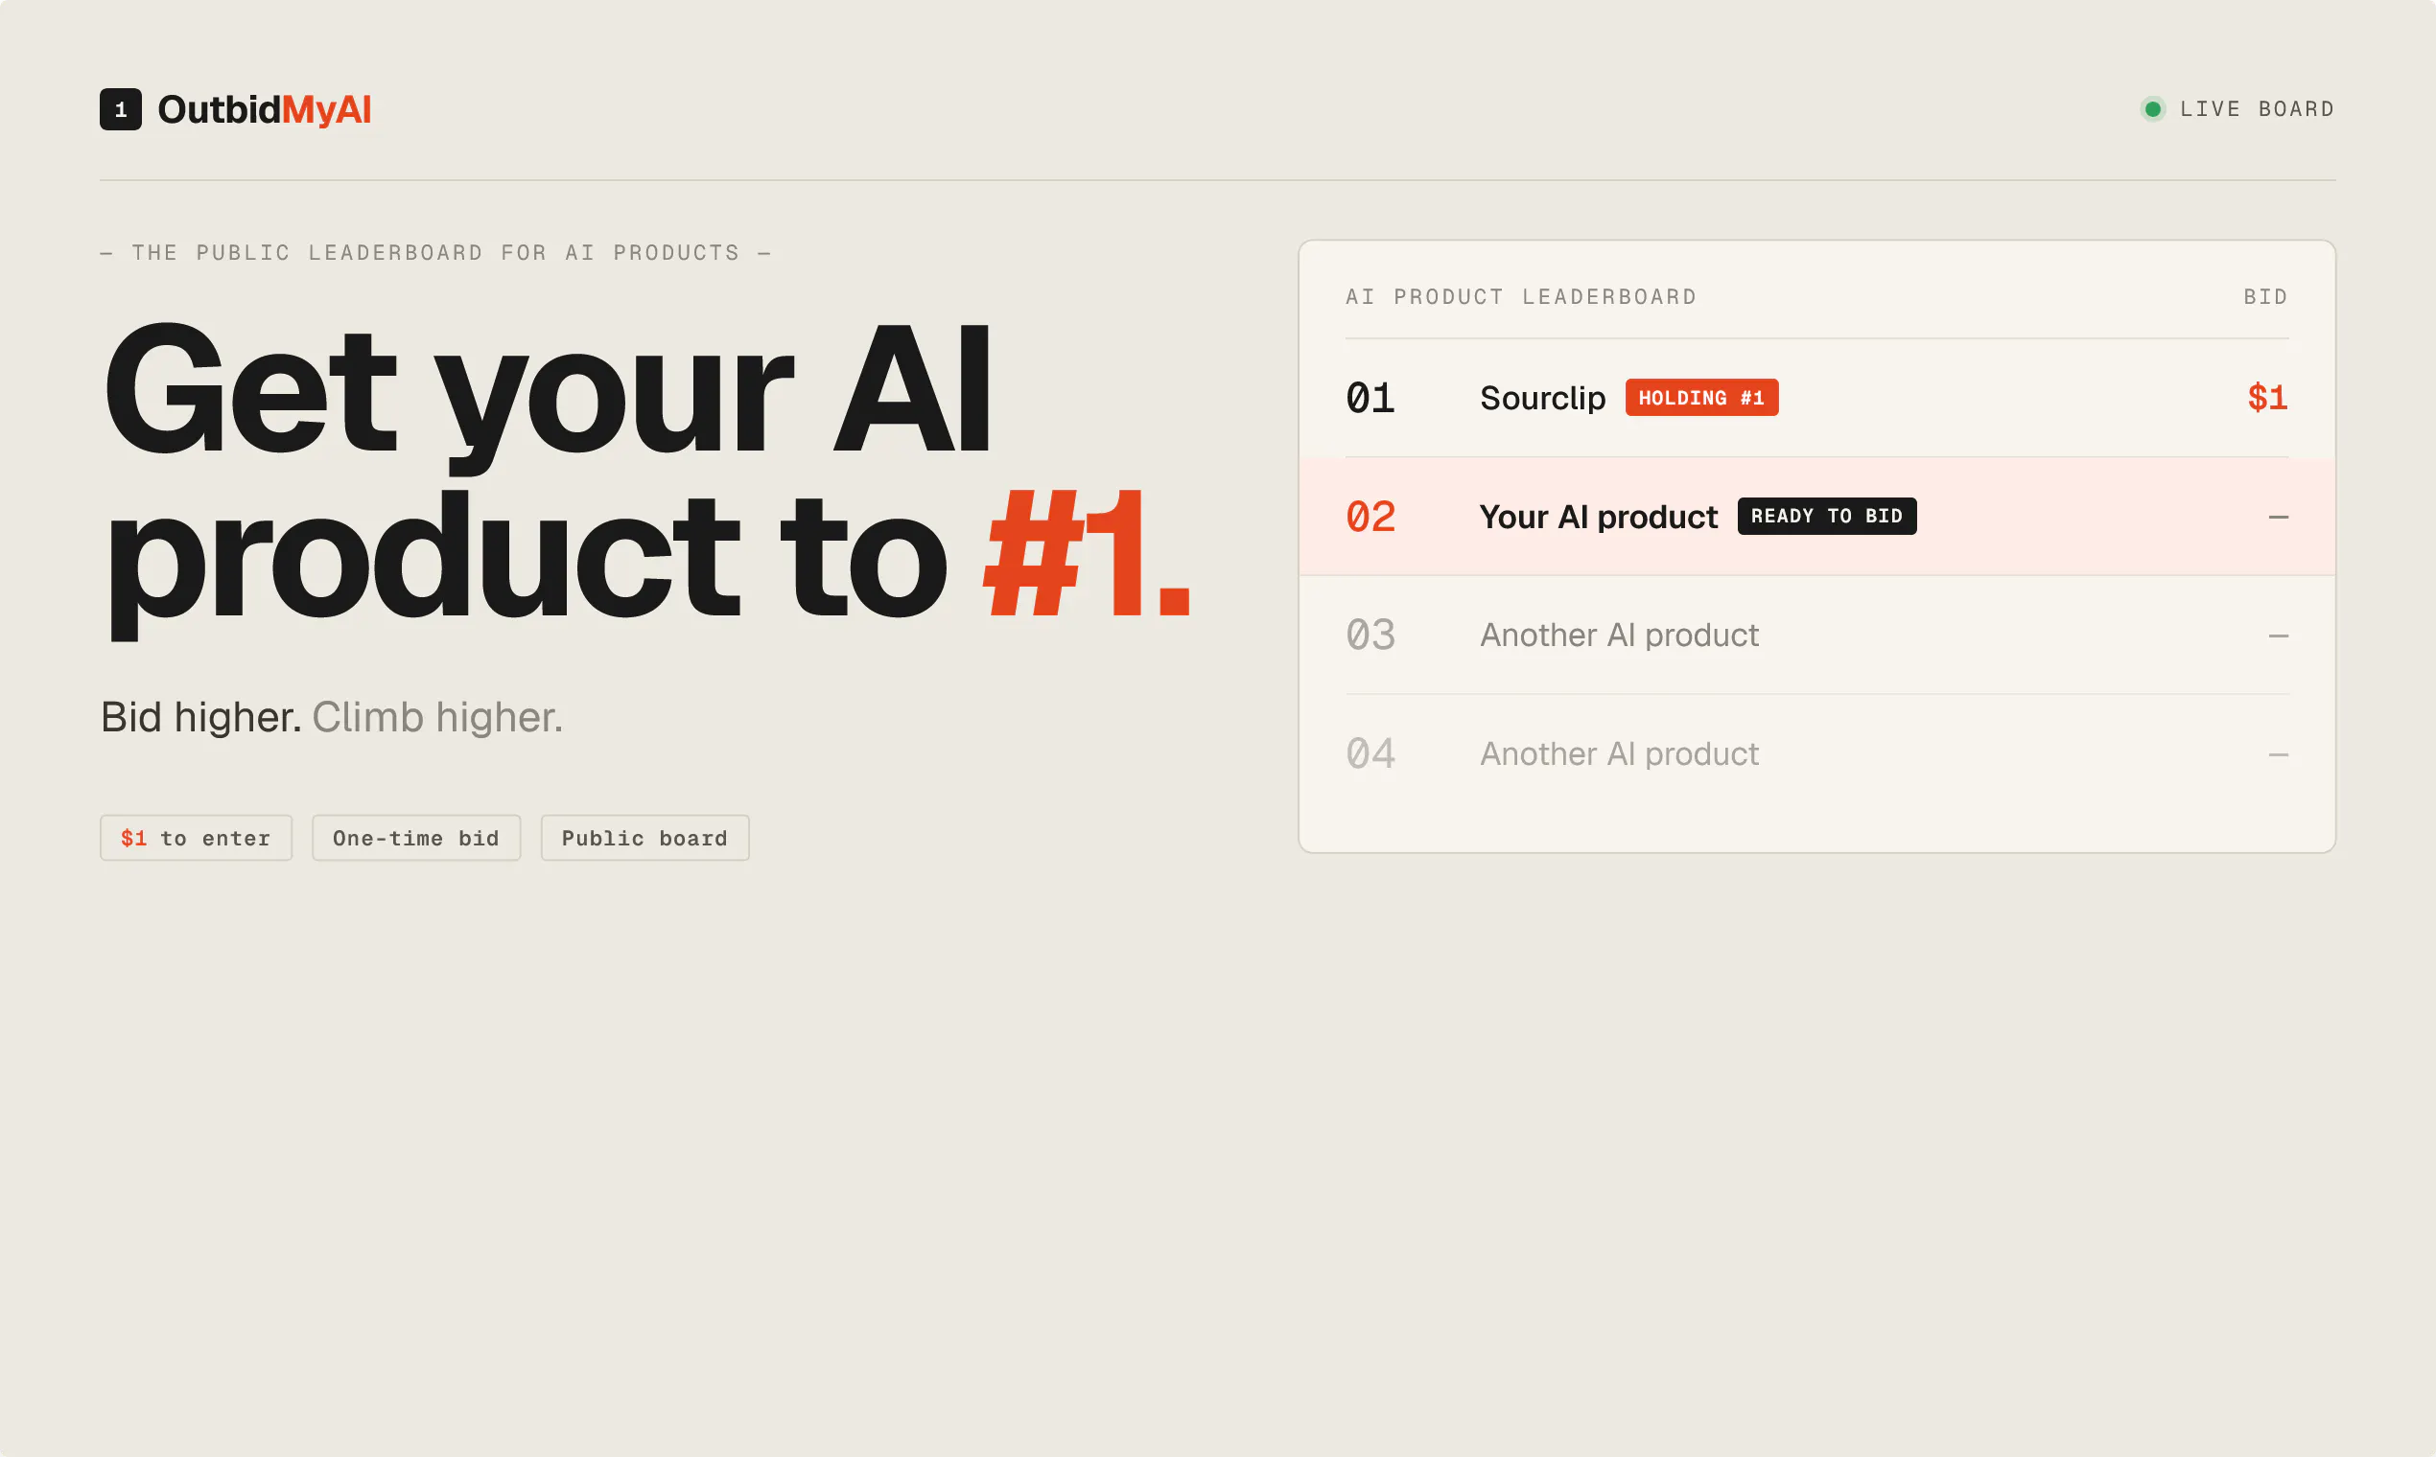Click the "Bid higher. Climb higher." tagline
Viewport: 2436px width, 1457px height.
pyautogui.click(x=332, y=717)
